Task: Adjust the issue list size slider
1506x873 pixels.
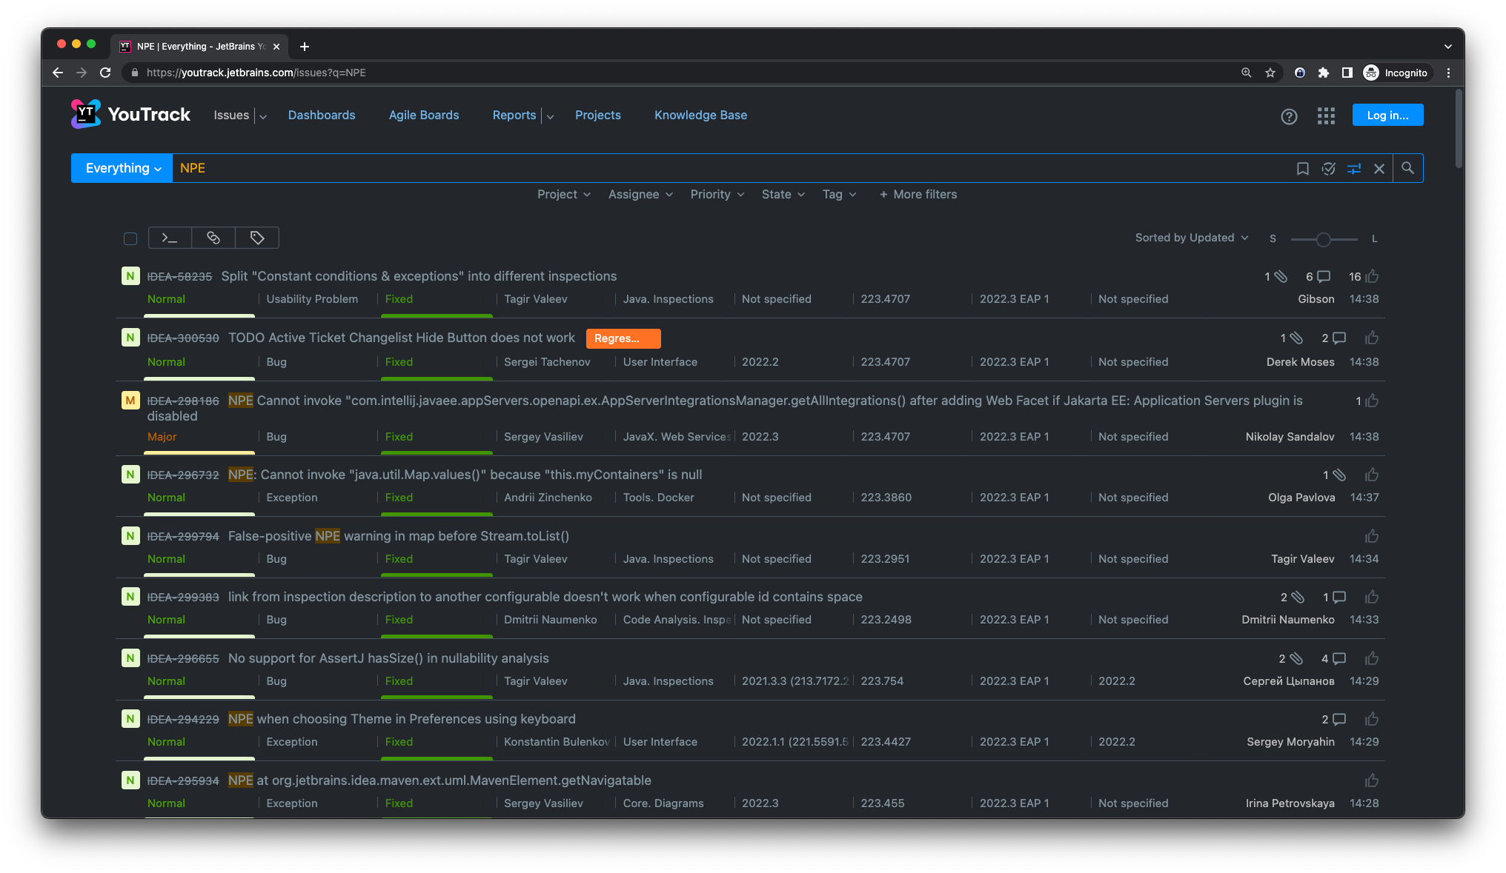Action: [1324, 239]
